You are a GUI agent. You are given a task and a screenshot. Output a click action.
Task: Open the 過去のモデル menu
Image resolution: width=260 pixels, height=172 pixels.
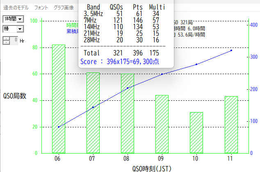pyautogui.click(x=16, y=7)
